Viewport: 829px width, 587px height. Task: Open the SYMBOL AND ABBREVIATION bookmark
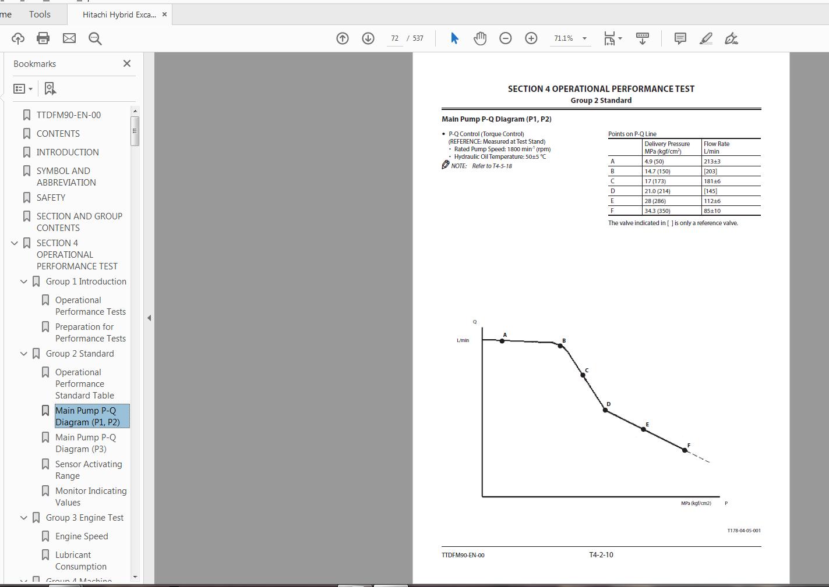point(66,177)
